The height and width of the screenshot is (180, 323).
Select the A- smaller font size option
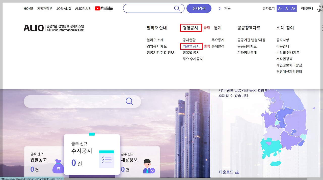tap(280, 8)
